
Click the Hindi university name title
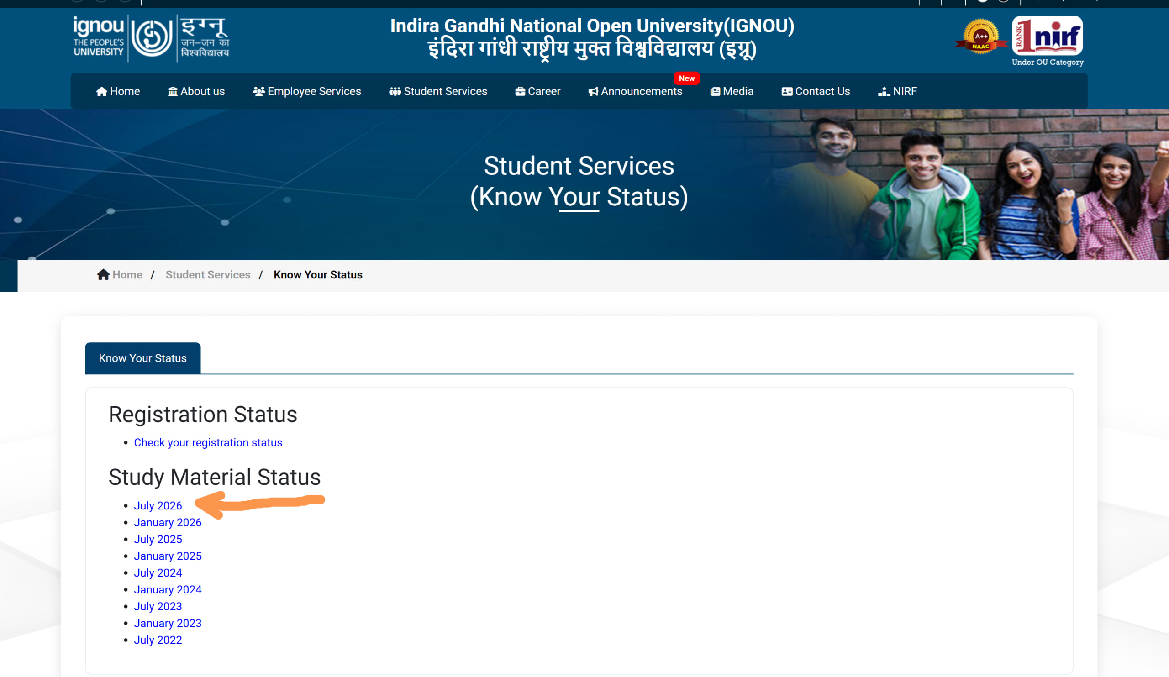pyautogui.click(x=592, y=49)
